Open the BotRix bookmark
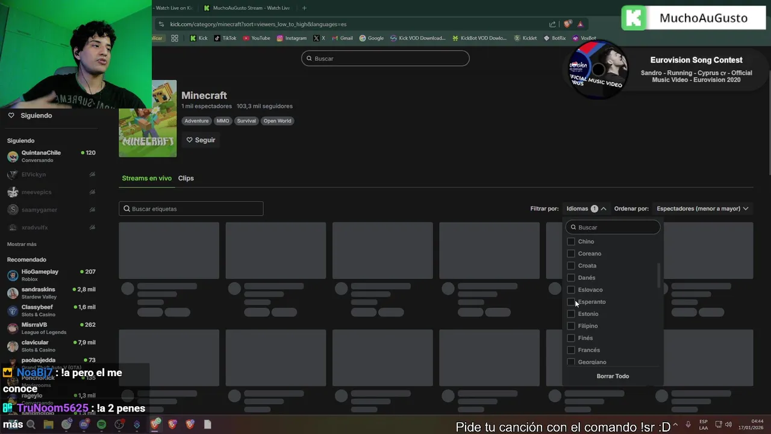Viewport: 771px width, 434px height. click(554, 38)
